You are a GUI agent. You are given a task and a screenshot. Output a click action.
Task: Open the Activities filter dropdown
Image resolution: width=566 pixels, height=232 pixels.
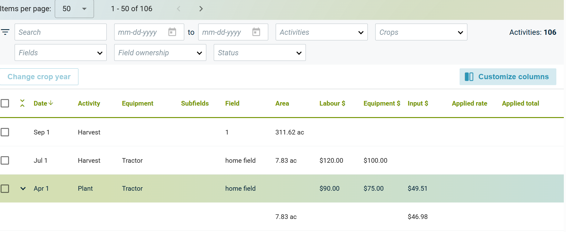[321, 32]
